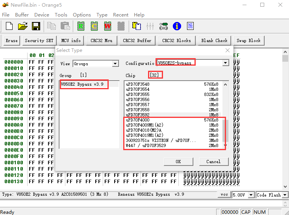289x215 pixels.
Task: Open the Device menu
Action: coord(42,15)
